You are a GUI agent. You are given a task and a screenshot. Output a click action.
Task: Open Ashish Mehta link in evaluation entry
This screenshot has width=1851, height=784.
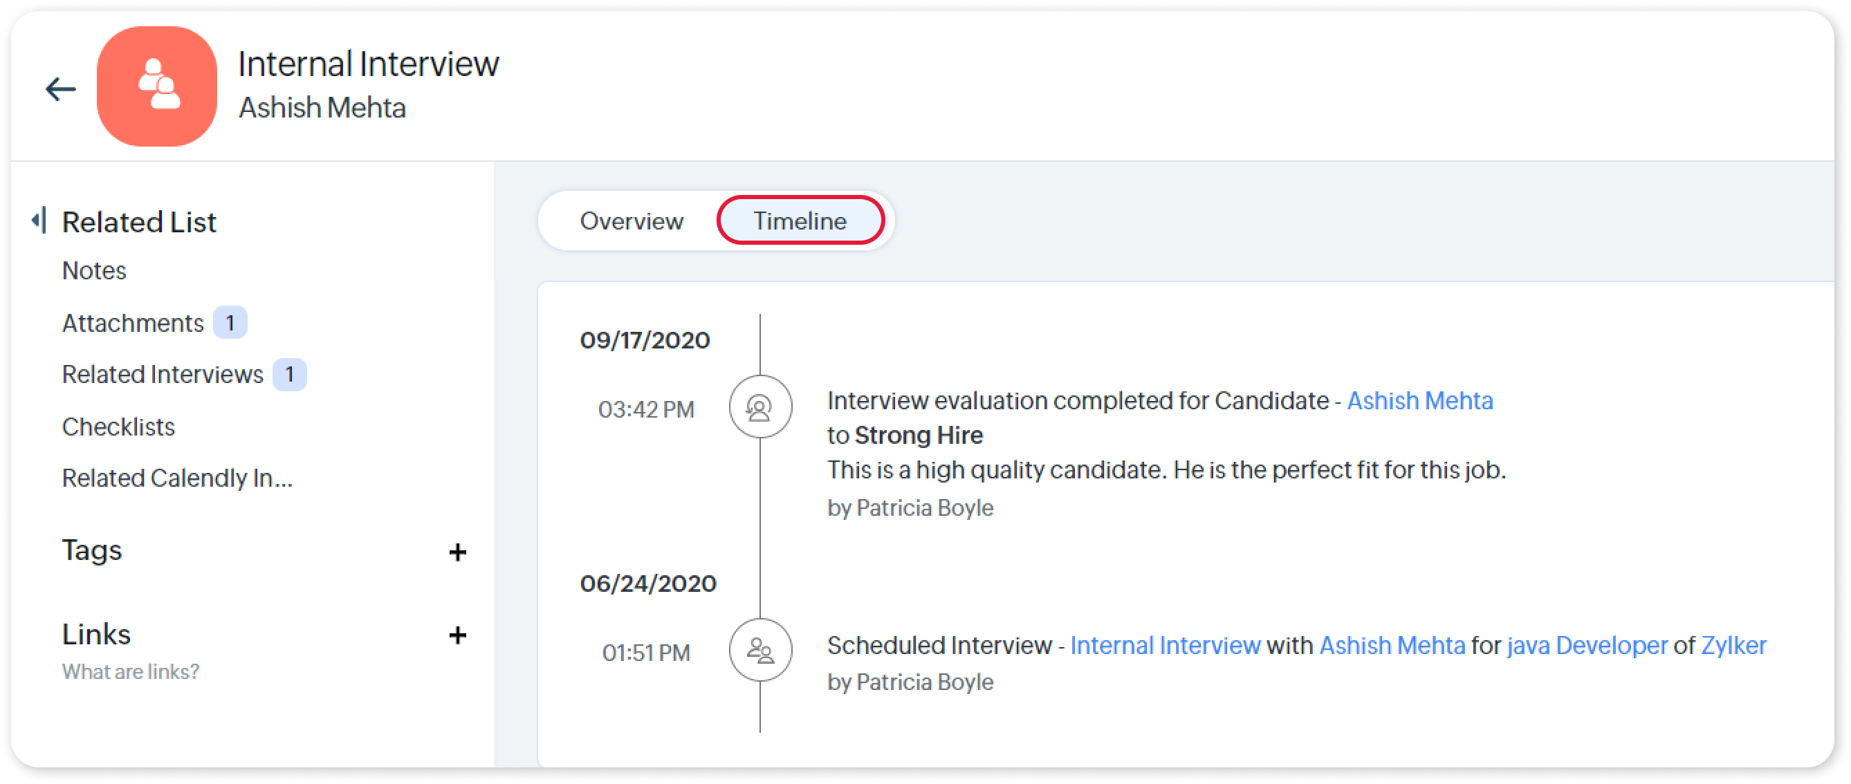coord(1419,400)
